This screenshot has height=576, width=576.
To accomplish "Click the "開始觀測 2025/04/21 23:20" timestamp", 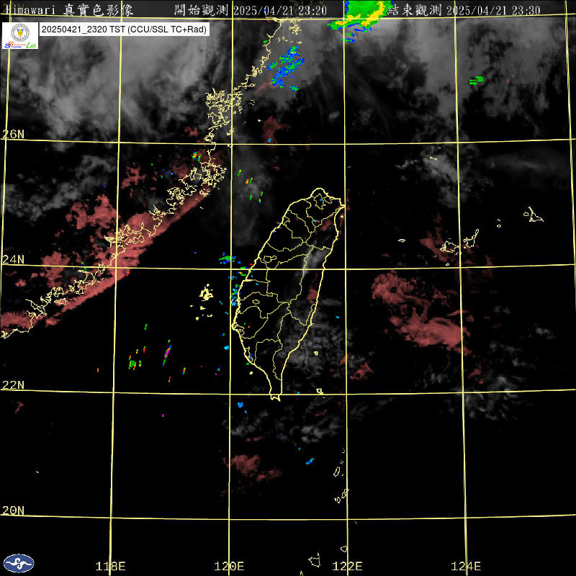I will coord(251,10).
